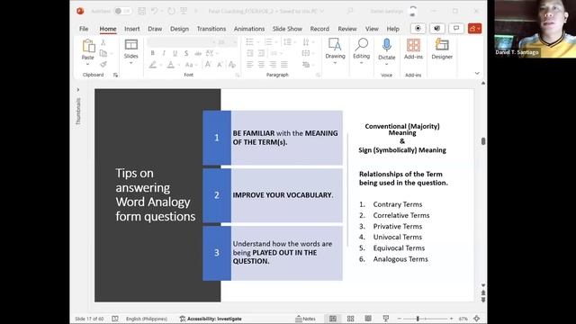Click the zoom out minus button
This screenshot has height=324, width=576.
[399, 319]
